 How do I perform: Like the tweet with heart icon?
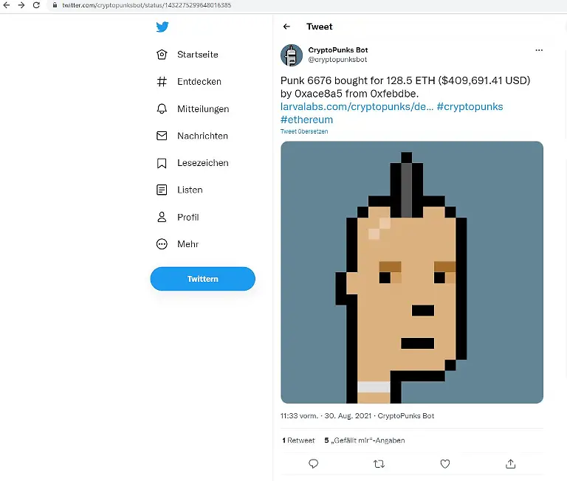point(444,463)
